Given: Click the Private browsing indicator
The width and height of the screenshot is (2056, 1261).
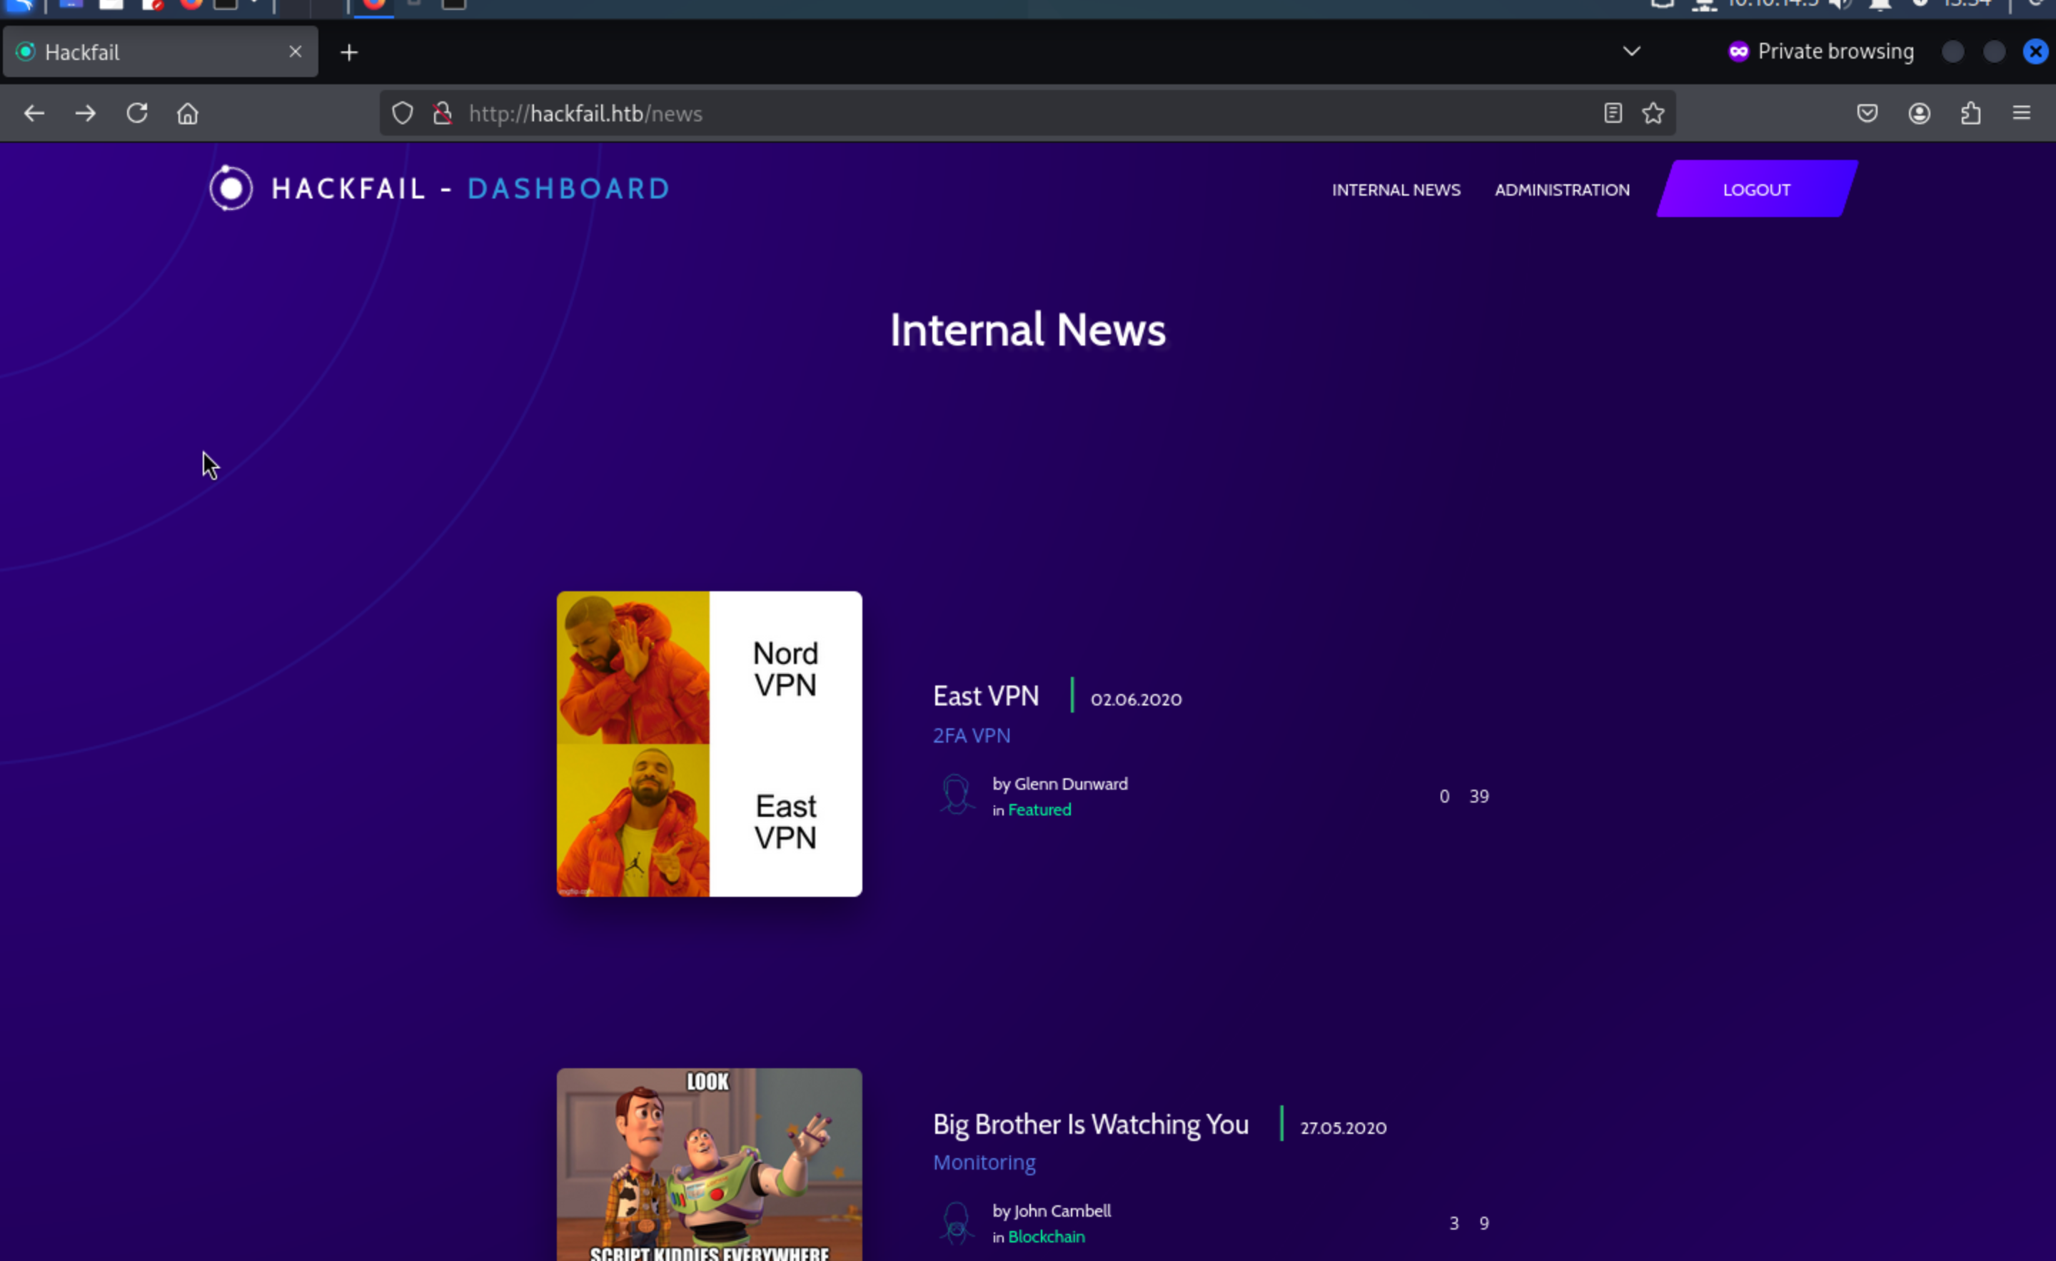Looking at the screenshot, I should click(1820, 51).
